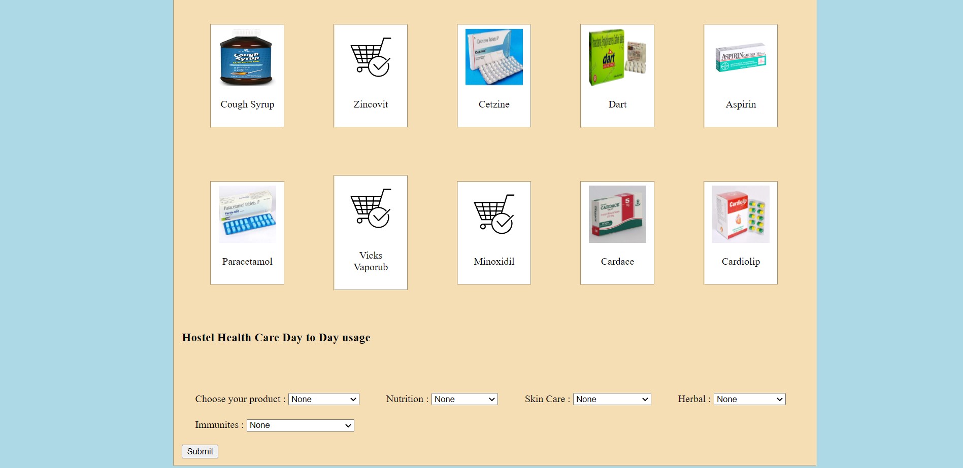Select the Paracetamol tablets image
The height and width of the screenshot is (468, 963).
coord(247,214)
